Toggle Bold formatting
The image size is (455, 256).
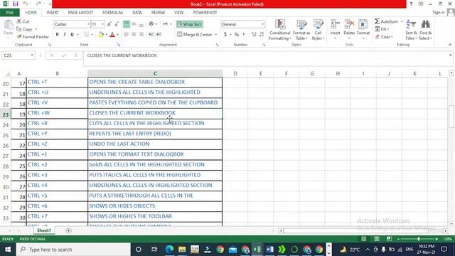pos(57,34)
